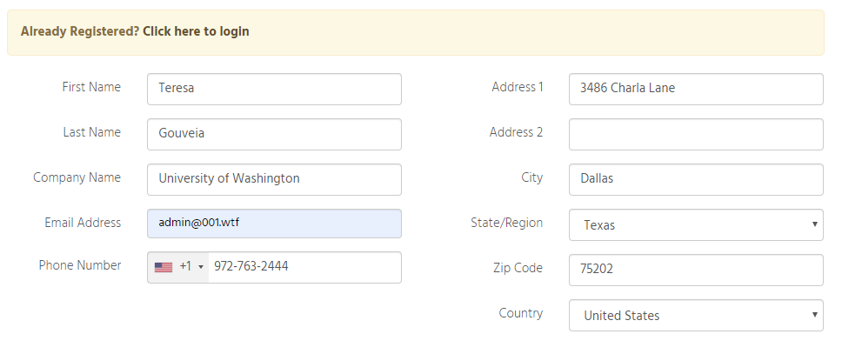Expand the State/Region Texas dropdown

point(696,224)
